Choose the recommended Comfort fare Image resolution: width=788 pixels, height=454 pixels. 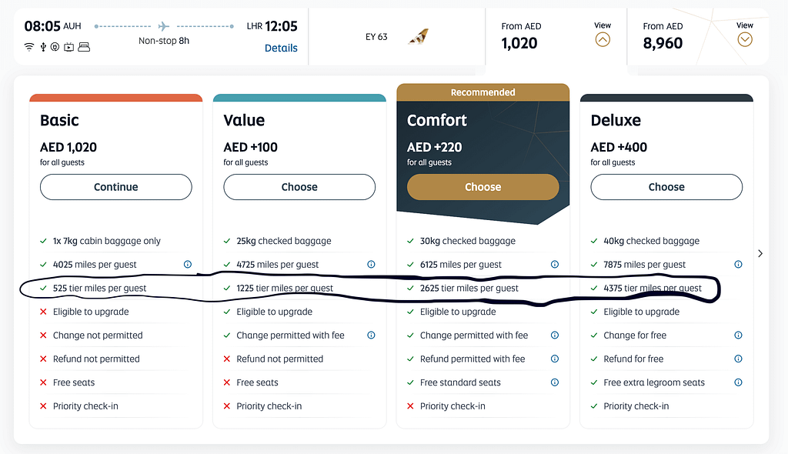pos(482,187)
